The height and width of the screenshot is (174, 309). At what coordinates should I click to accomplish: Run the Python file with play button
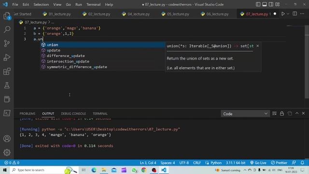coord(283,14)
